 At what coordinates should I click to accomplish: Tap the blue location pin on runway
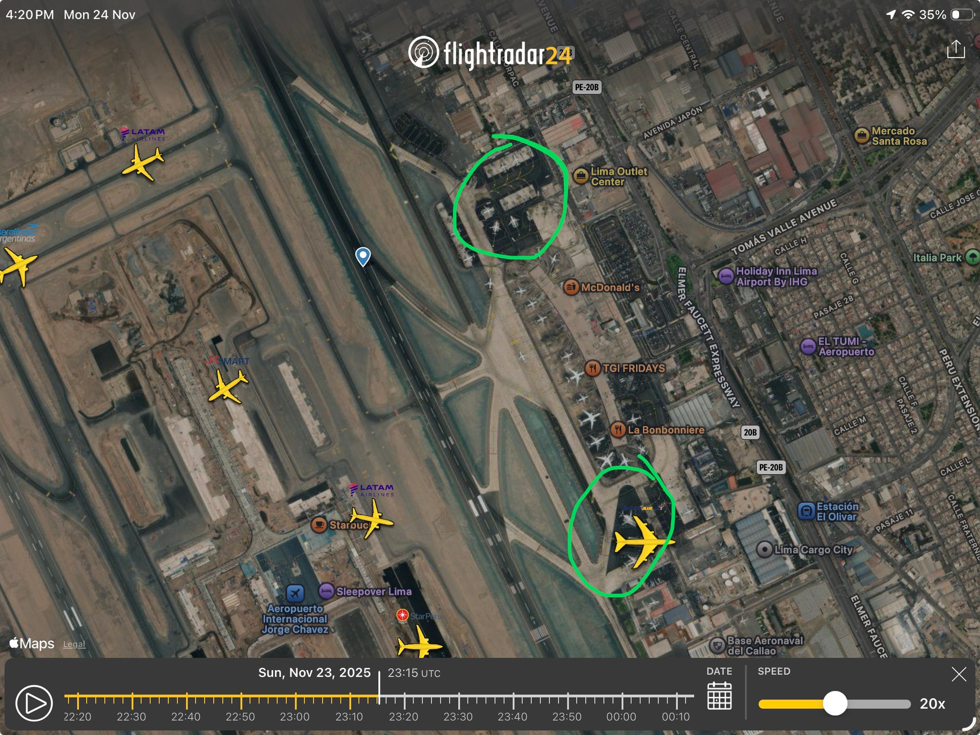tap(363, 257)
